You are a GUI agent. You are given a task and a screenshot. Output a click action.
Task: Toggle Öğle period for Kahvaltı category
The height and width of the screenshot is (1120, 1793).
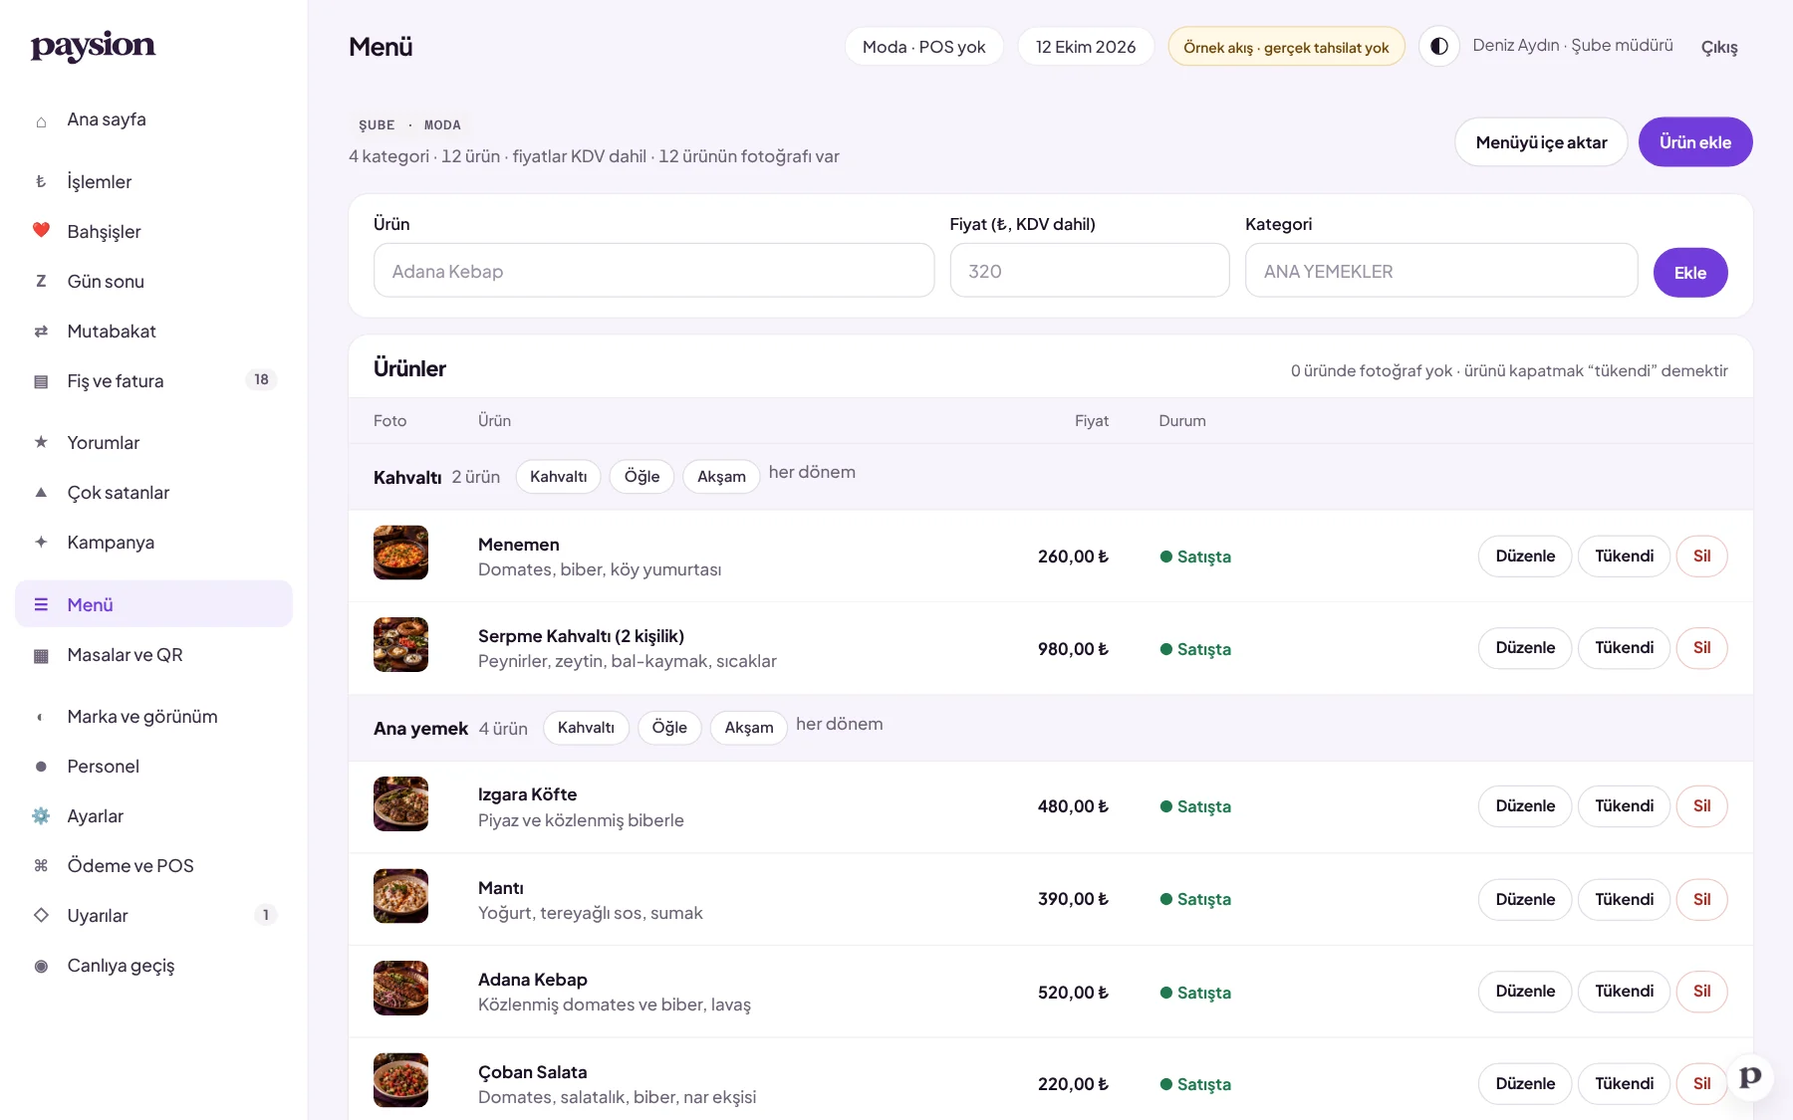[641, 477]
